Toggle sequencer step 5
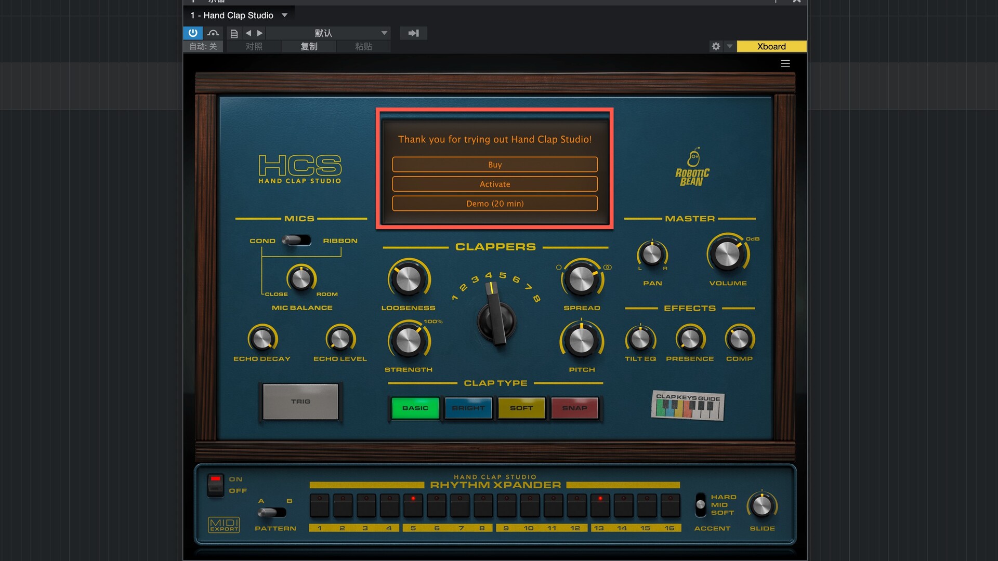998x561 pixels. 413,505
